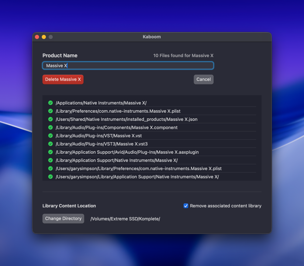Click the /Volumes/Extreme SSD/Komplete/ directory path
The height and width of the screenshot is (266, 304).
[x=125, y=219]
